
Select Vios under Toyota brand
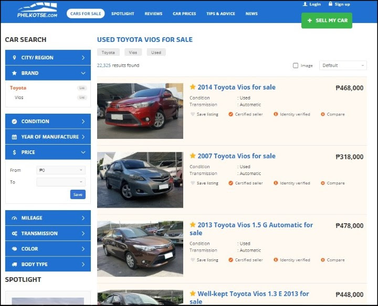(19, 97)
